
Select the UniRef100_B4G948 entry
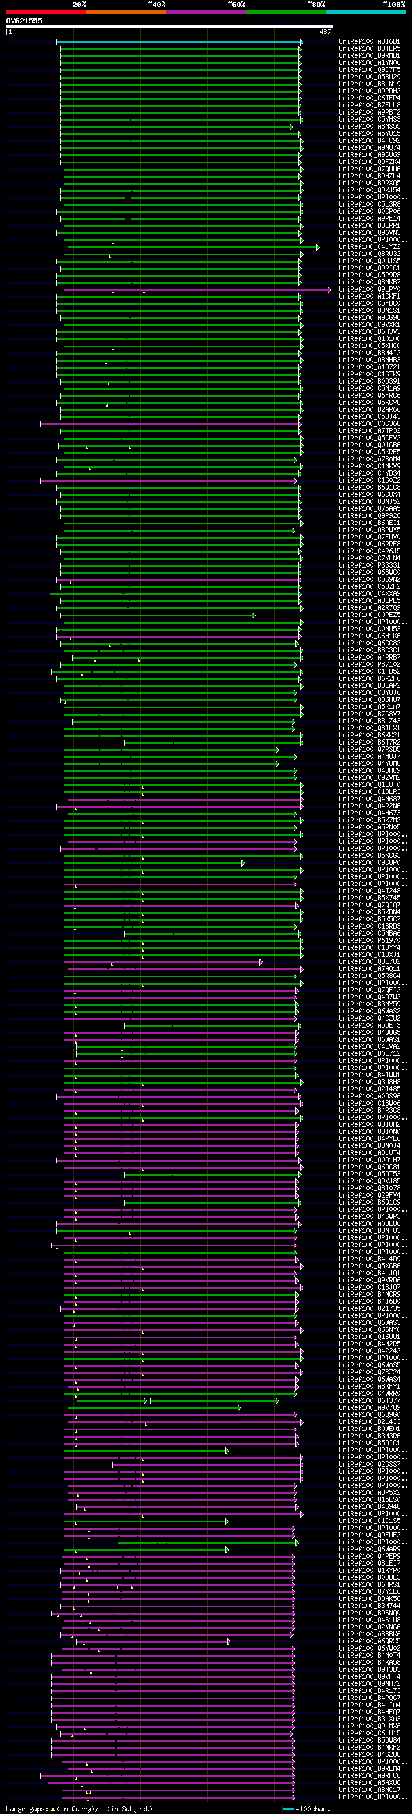370,1506
